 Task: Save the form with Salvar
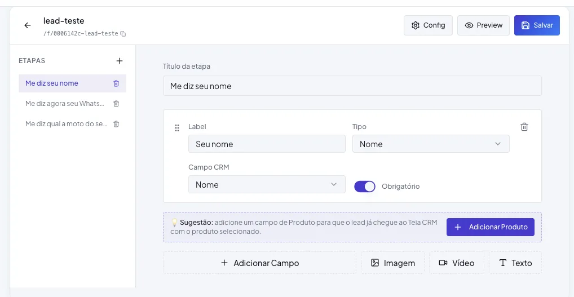tap(537, 25)
